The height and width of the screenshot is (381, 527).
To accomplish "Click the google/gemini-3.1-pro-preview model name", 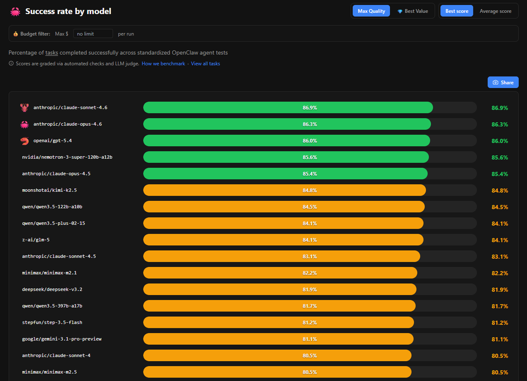I will pyautogui.click(x=62, y=339).
